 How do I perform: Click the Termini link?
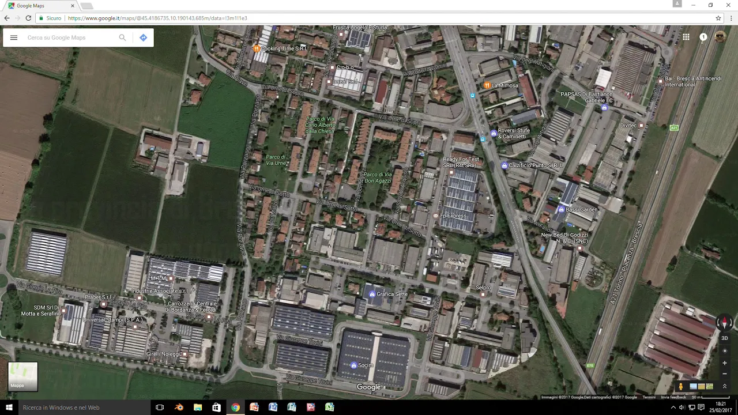point(649,397)
